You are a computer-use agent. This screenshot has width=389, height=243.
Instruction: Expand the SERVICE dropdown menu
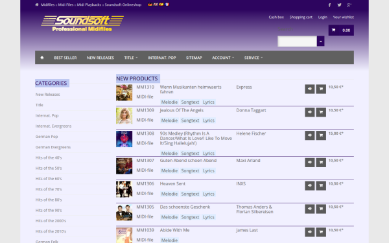[x=253, y=58]
